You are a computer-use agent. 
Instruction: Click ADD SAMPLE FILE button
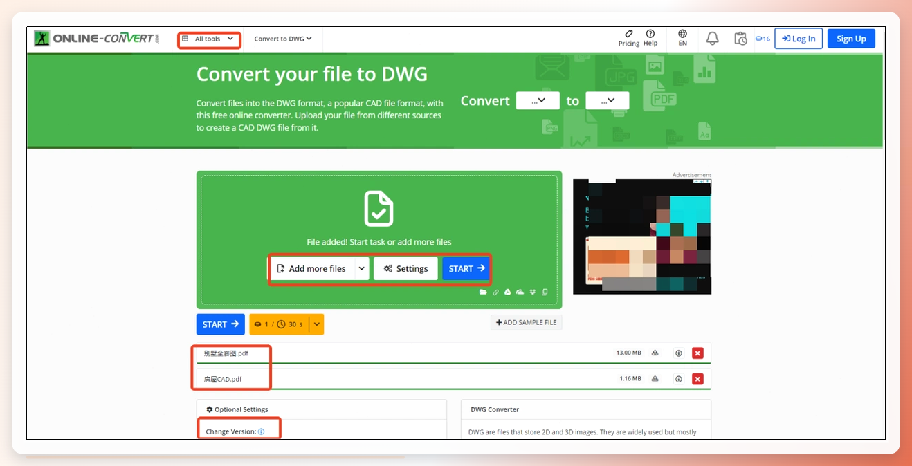click(x=527, y=322)
